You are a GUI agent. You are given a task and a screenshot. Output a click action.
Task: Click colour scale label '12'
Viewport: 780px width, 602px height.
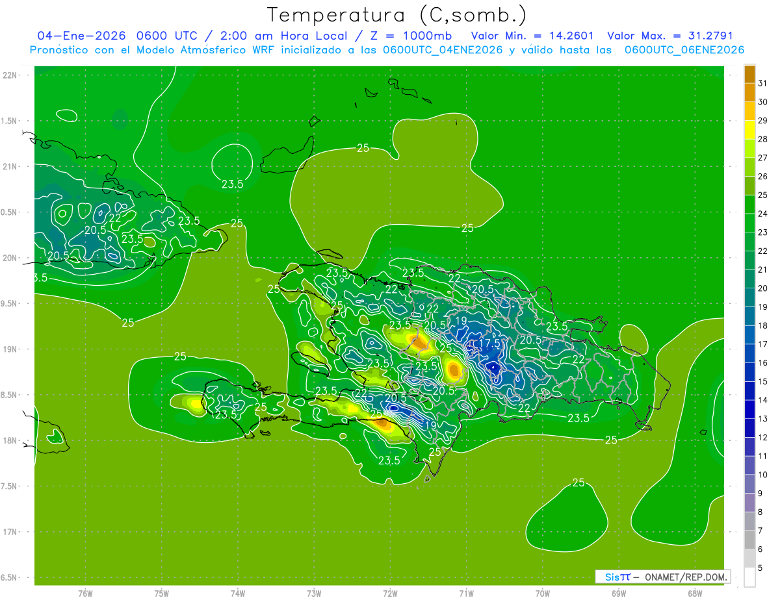pyautogui.click(x=763, y=438)
